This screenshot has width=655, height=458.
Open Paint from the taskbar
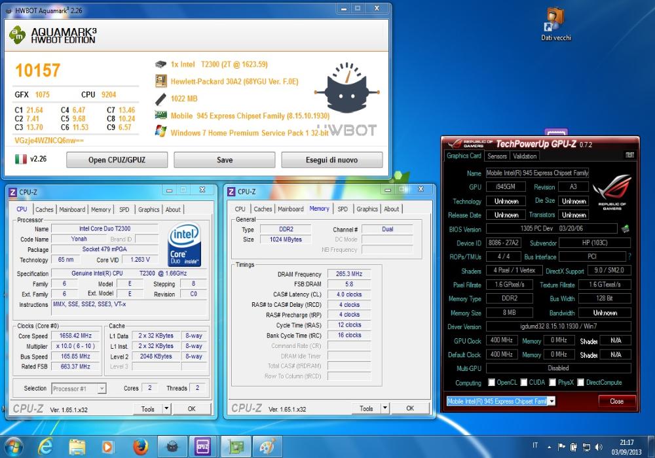click(x=267, y=447)
